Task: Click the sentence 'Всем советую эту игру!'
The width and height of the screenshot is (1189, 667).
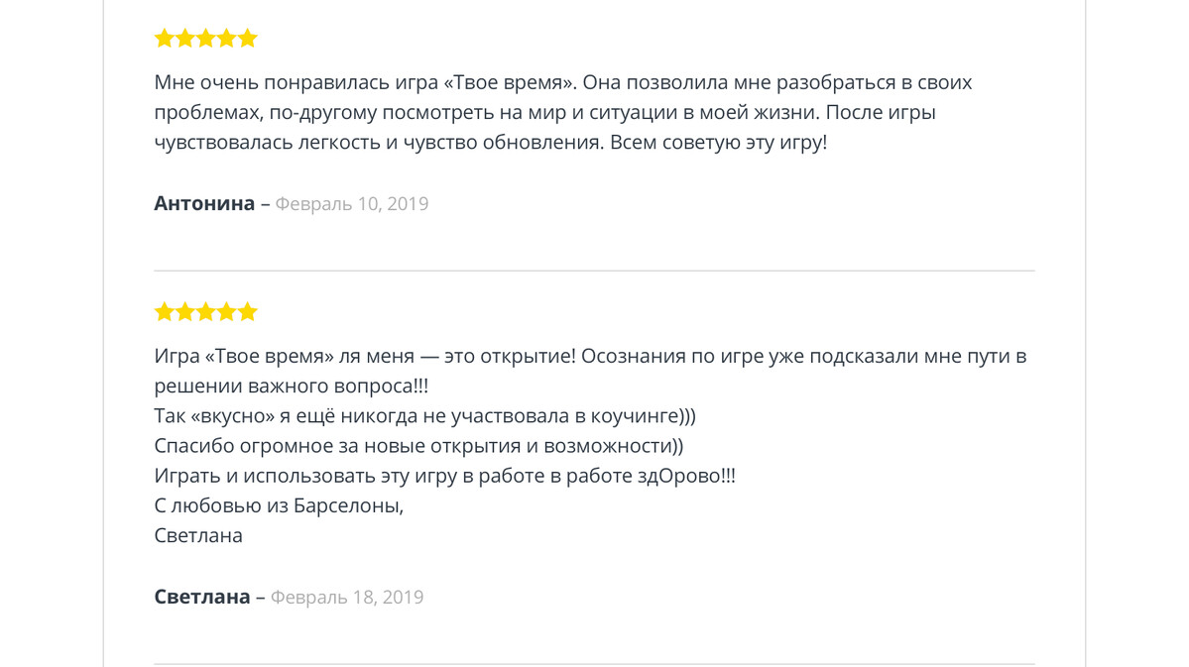Action: point(718,143)
